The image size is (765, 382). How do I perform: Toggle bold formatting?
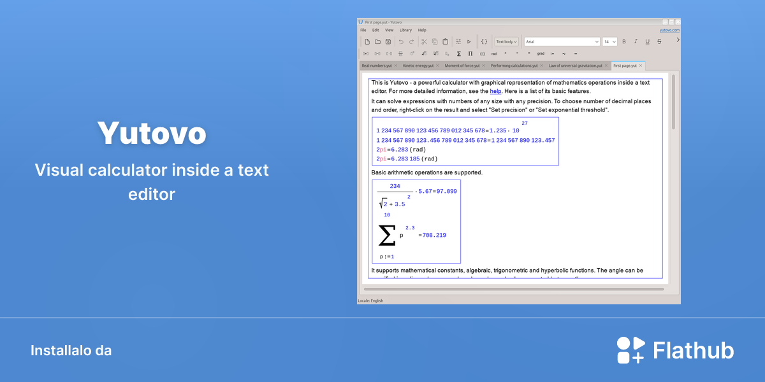tap(624, 41)
